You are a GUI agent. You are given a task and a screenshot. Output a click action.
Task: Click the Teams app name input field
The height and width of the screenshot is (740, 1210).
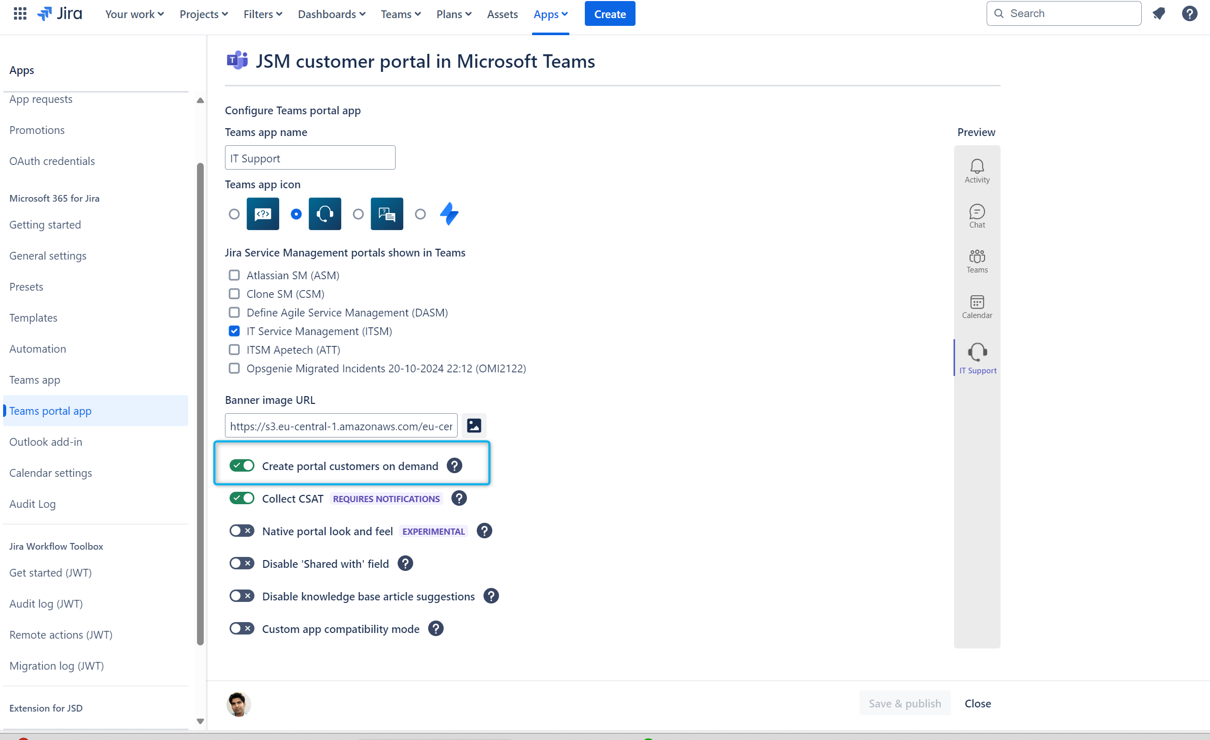coord(310,158)
